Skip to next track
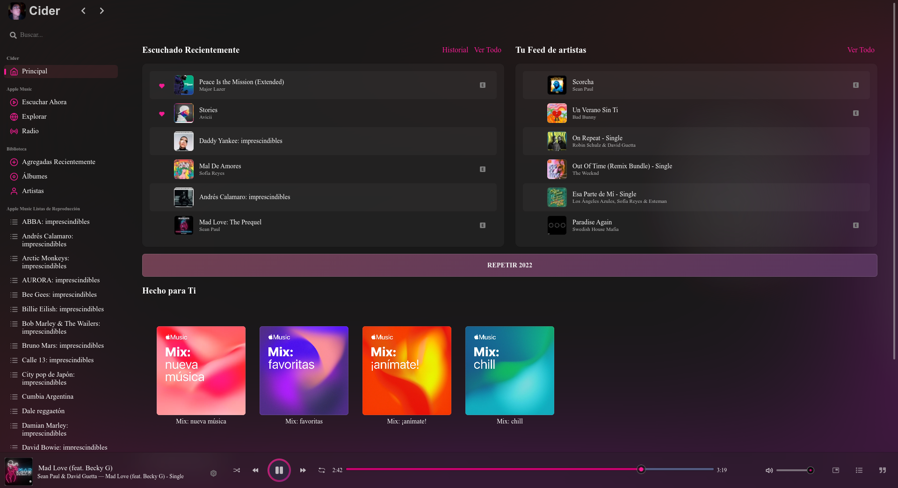This screenshot has height=488, width=898. point(303,470)
